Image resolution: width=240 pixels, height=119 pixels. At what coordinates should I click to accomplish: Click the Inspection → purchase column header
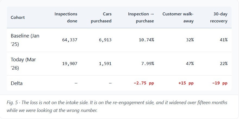point(141,18)
